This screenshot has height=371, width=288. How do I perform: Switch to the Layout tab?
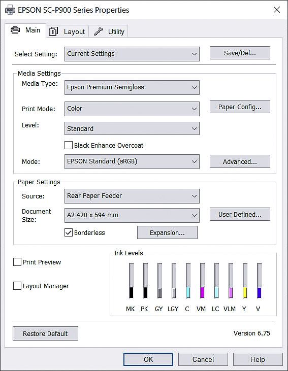(x=67, y=31)
